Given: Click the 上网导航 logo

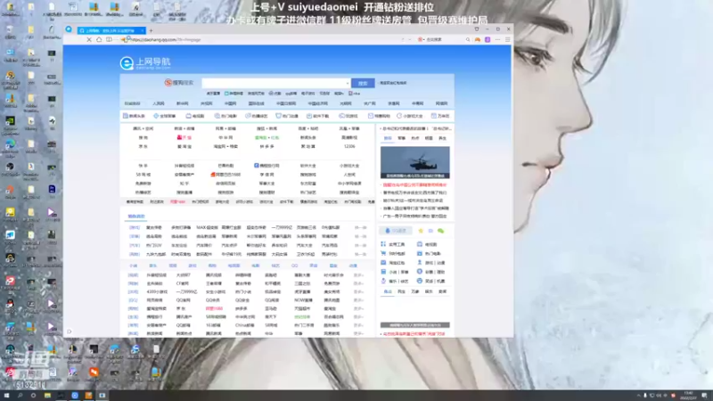Looking at the screenshot, I should pyautogui.click(x=145, y=62).
